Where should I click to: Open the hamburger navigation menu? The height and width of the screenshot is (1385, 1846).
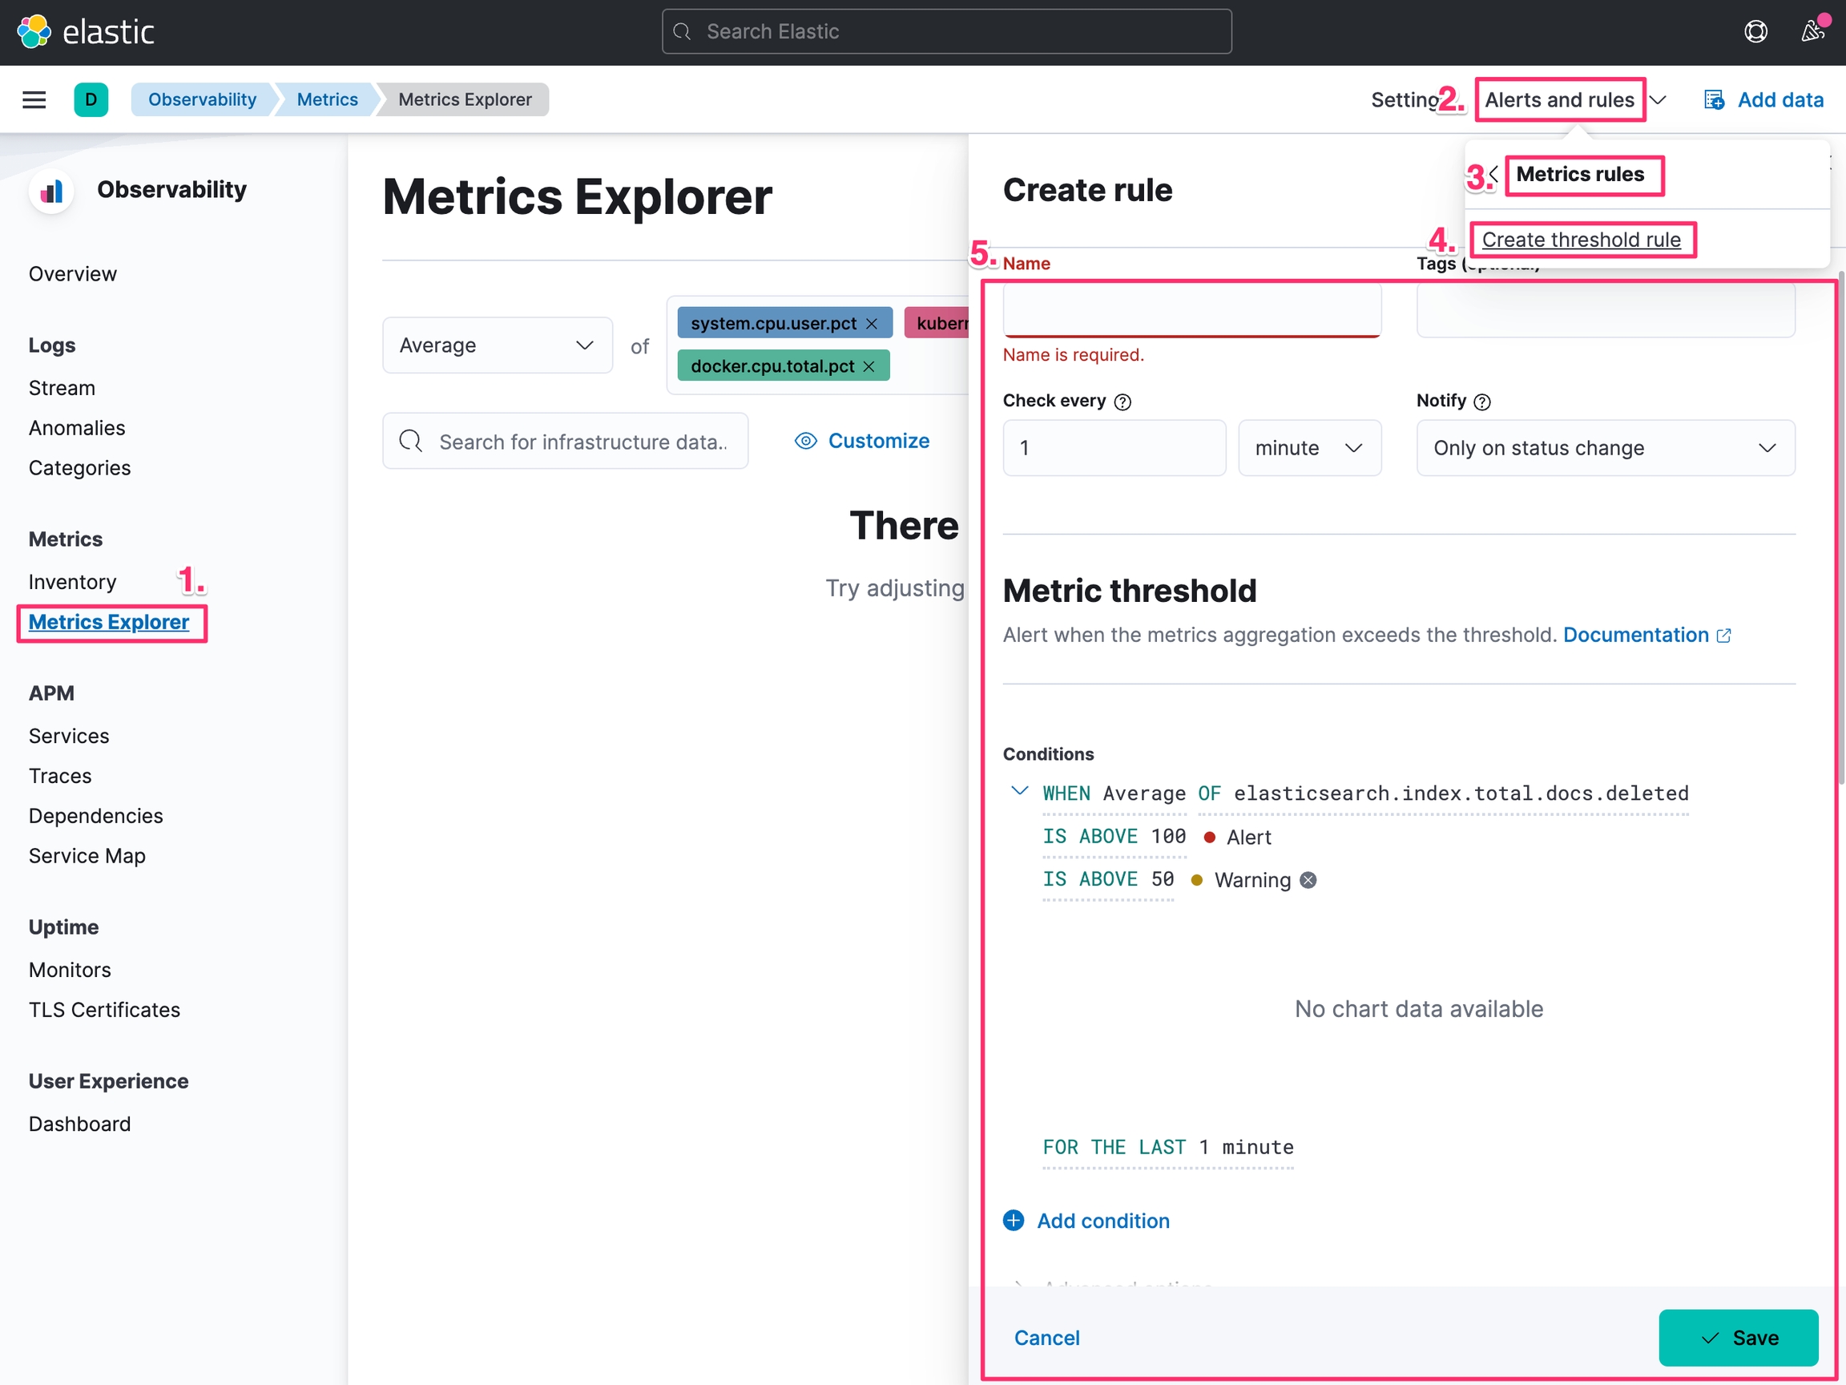[34, 100]
